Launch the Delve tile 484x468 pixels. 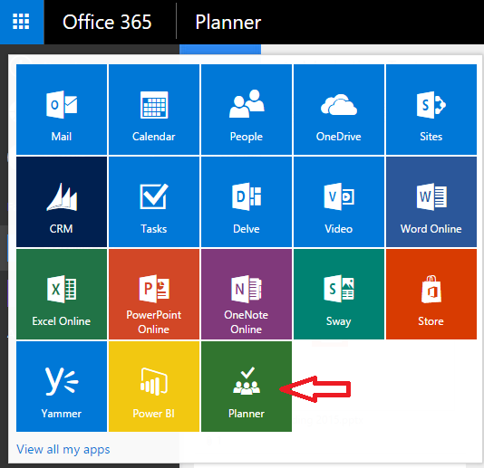[x=247, y=202]
